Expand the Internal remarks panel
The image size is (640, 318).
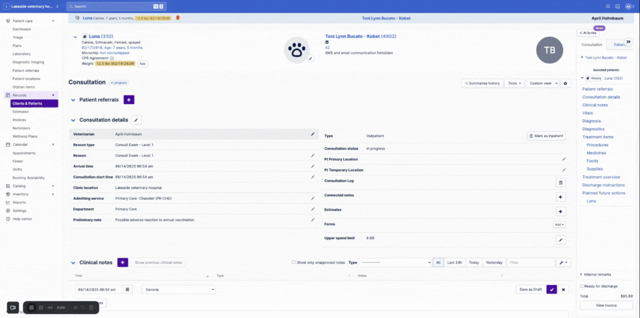pyautogui.click(x=581, y=275)
